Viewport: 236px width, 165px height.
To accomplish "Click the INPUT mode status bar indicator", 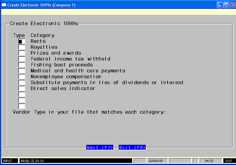I will pos(9,161).
